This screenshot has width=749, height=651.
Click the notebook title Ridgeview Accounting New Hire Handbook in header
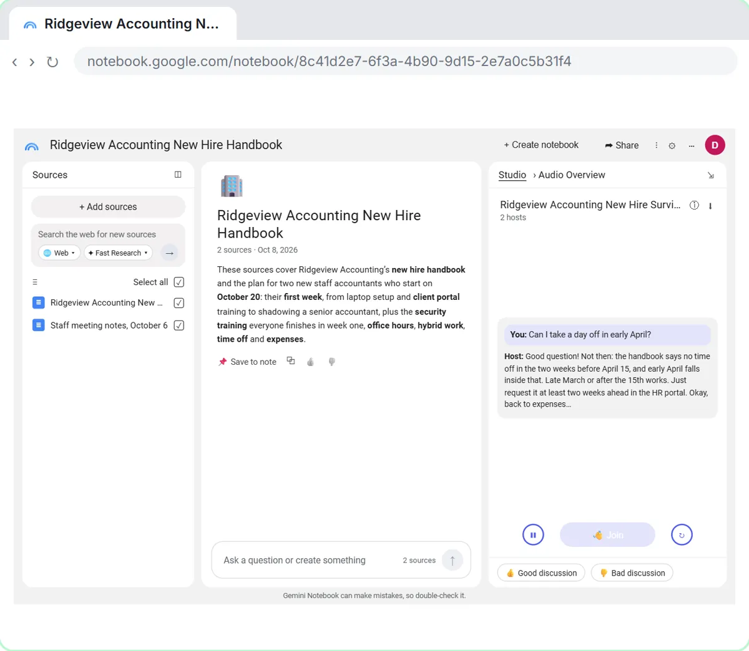pos(166,145)
